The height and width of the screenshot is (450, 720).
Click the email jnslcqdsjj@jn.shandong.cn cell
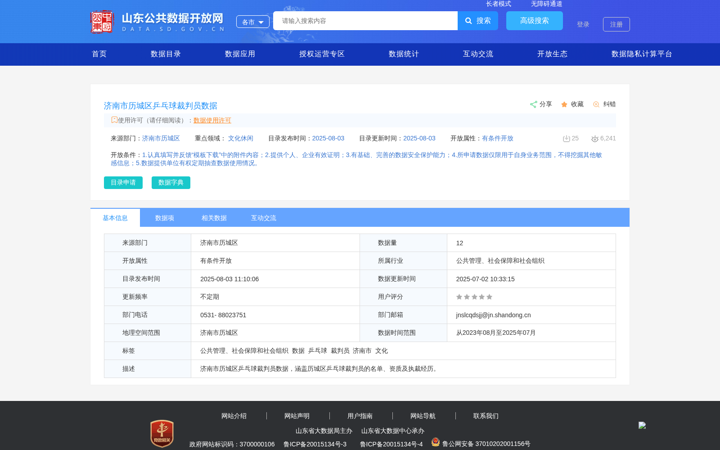[531, 315]
